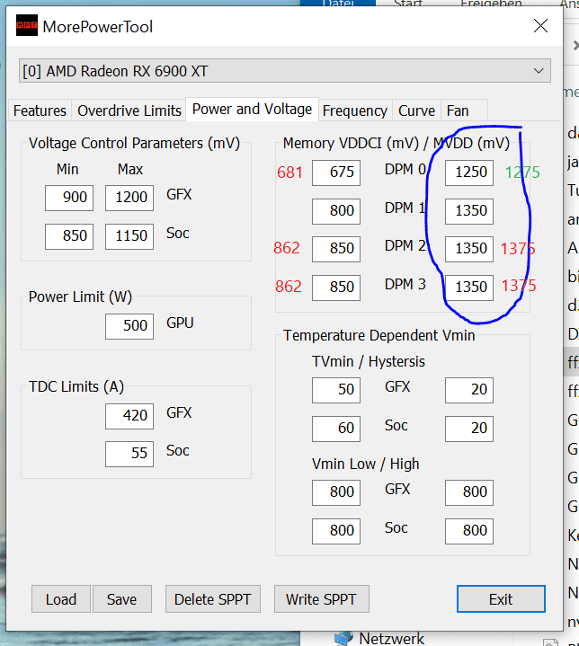This screenshot has height=646, width=579.
Task: Open the AMD Radeon RX 6900 XT device dropdown
Action: (284, 71)
